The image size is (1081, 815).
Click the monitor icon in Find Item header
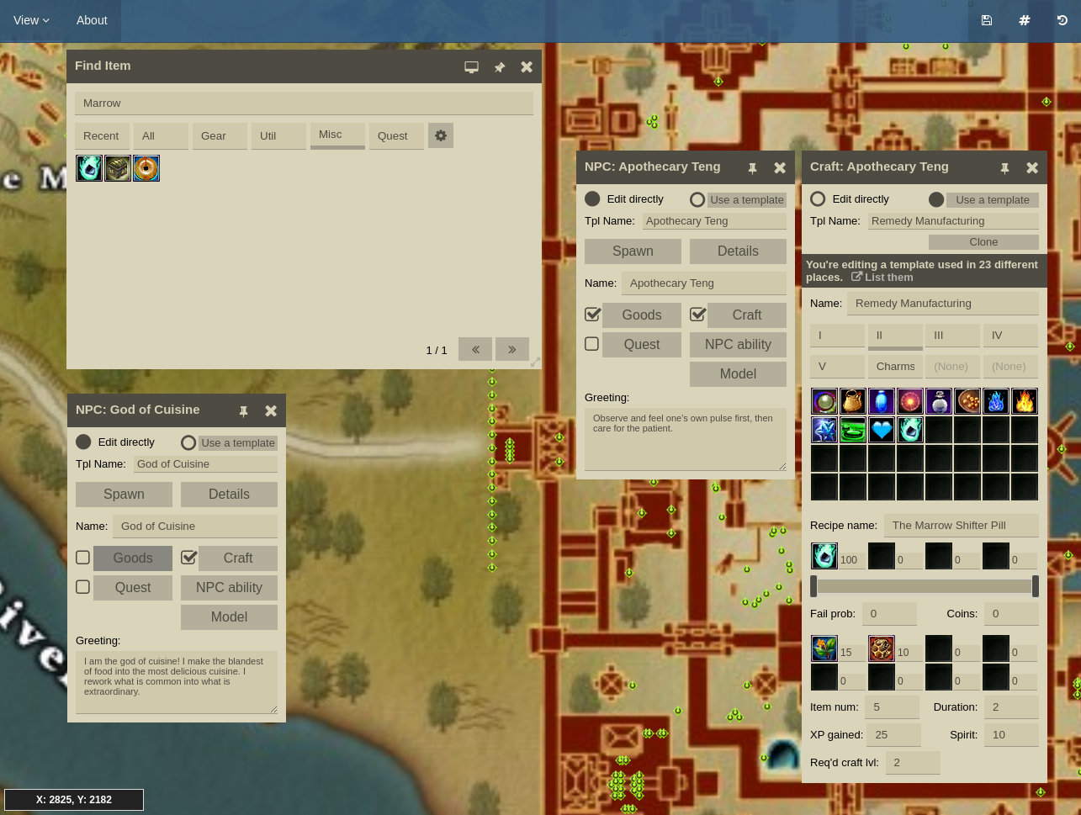471,67
